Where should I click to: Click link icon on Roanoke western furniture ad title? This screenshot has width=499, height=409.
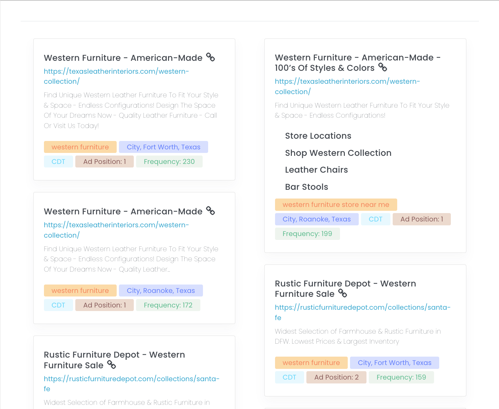pyautogui.click(x=210, y=211)
